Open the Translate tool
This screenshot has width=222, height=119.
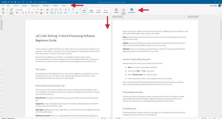116,11
